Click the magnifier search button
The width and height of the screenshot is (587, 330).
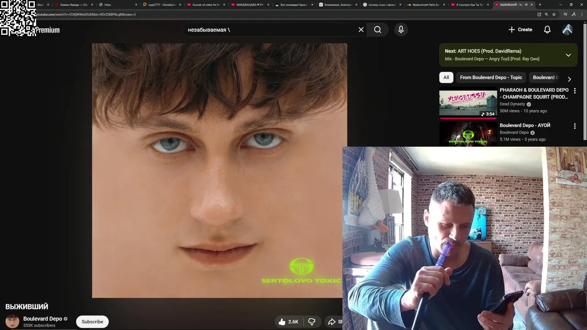coord(377,30)
